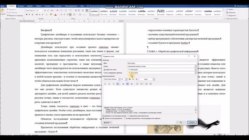Click the Sort icon in the ribbon
Image resolution: width=249 pixels, height=140 pixels.
[x=83, y=10]
